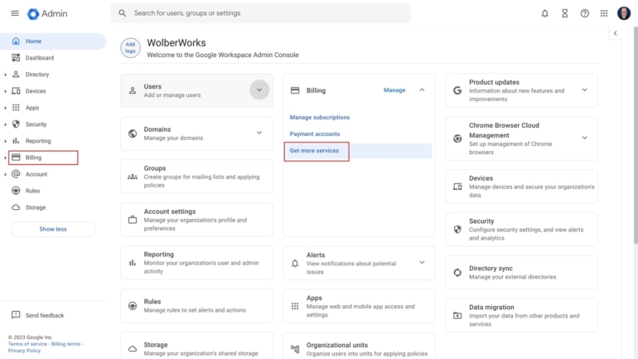Click the Get more services link
The width and height of the screenshot is (638, 359).
[x=314, y=151]
